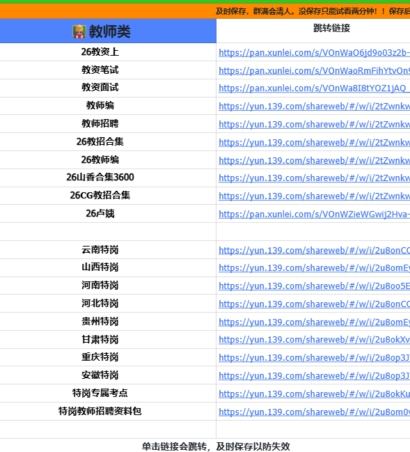The height and width of the screenshot is (452, 410).
Task: Select the 教师类 header cell
Action: [x=108, y=31]
